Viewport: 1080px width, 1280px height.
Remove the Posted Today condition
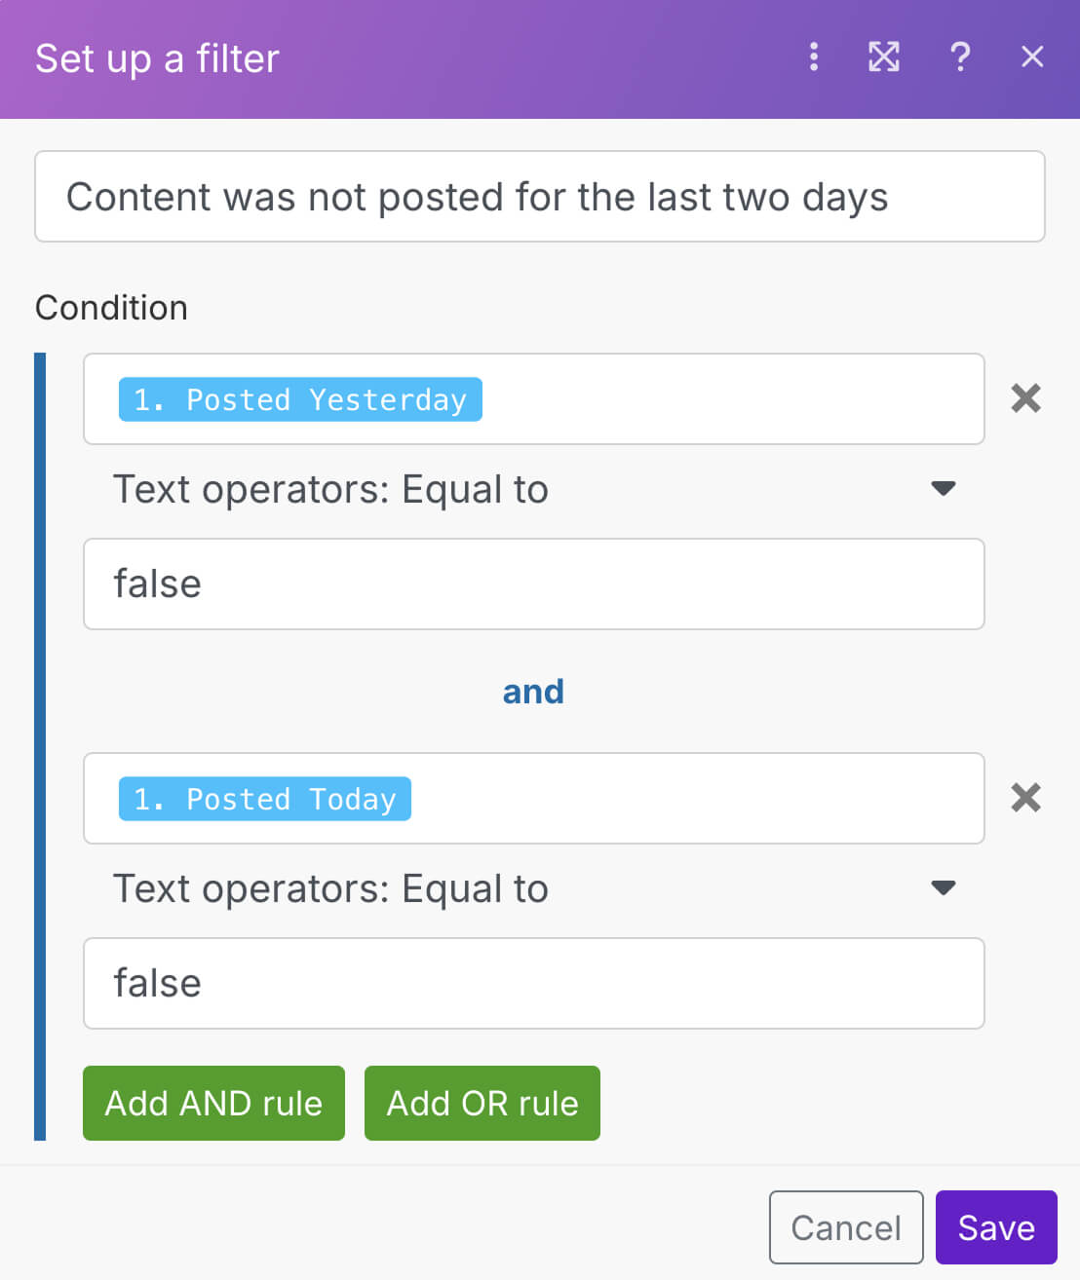(1024, 798)
